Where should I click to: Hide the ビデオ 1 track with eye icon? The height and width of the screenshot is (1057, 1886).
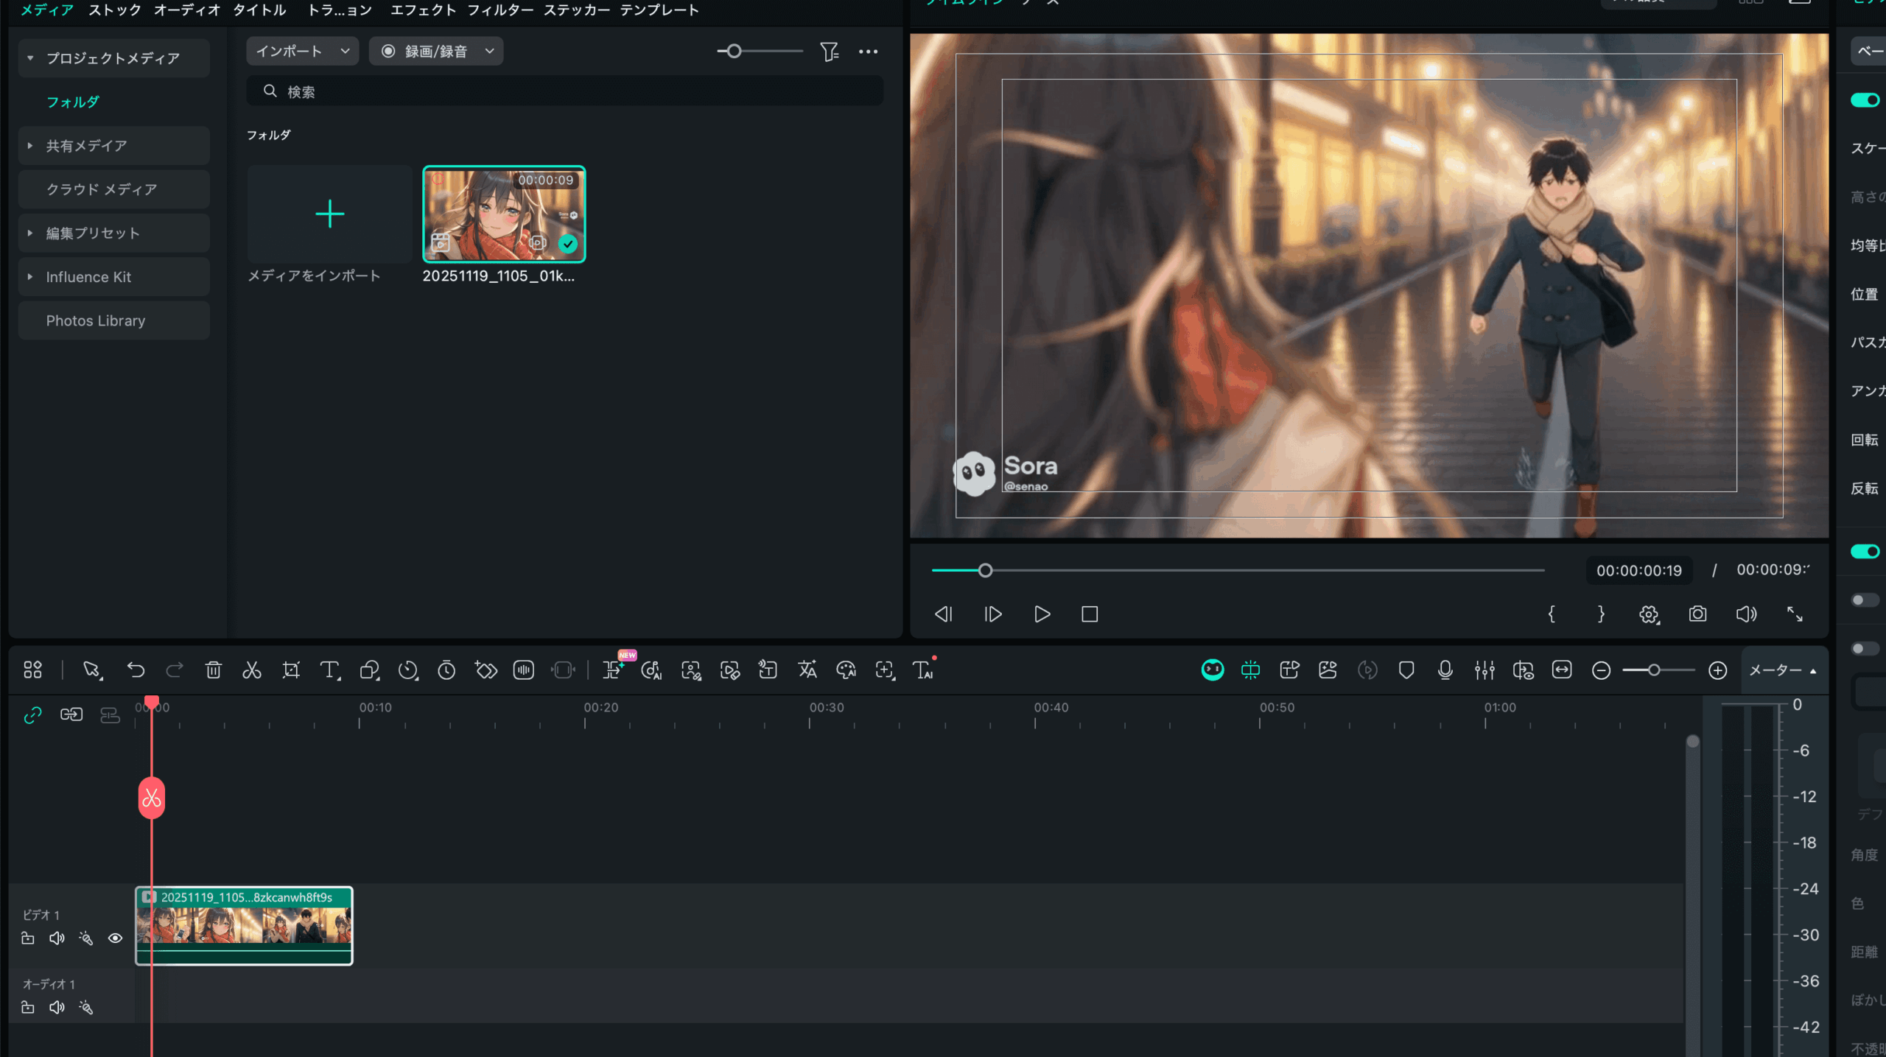(x=115, y=938)
